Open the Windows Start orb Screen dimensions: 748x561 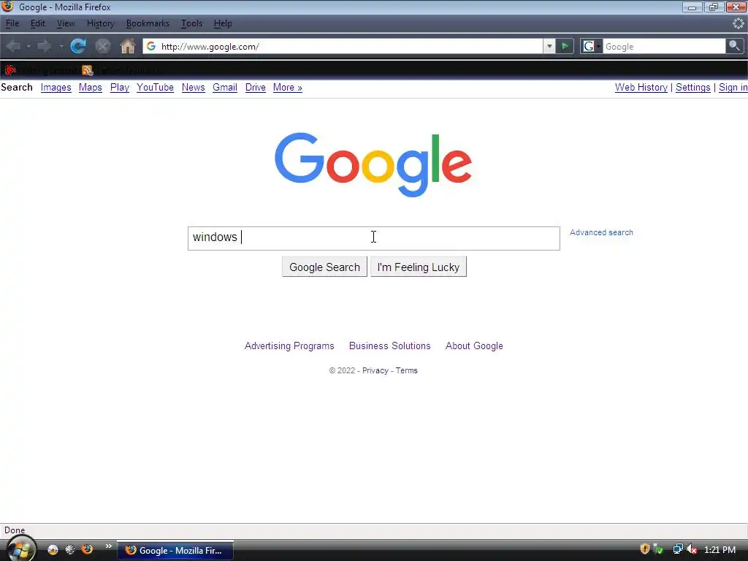click(x=20, y=549)
